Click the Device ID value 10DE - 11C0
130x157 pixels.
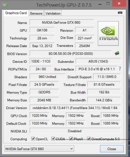tap(41, 61)
